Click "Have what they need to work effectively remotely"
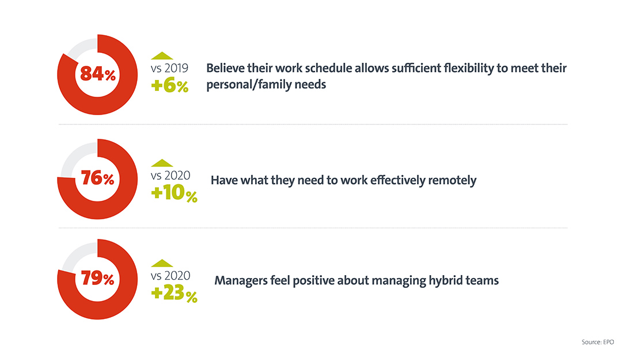622x350 pixels. (x=343, y=180)
